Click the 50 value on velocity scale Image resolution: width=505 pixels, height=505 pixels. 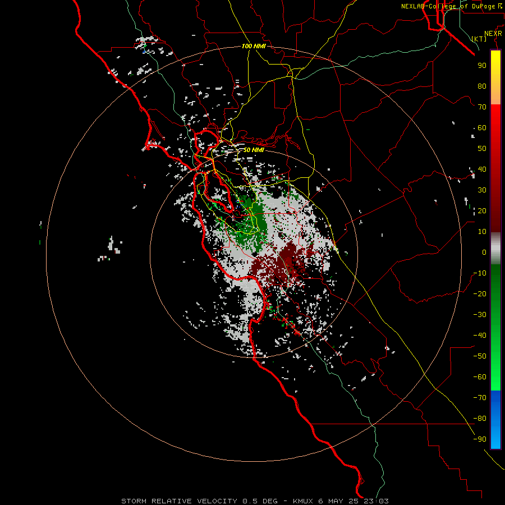coord(482,149)
